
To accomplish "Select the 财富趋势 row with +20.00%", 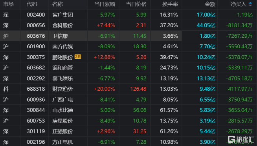I will [128, 89].
